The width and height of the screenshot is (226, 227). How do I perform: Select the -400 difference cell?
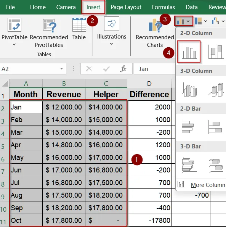149,208
